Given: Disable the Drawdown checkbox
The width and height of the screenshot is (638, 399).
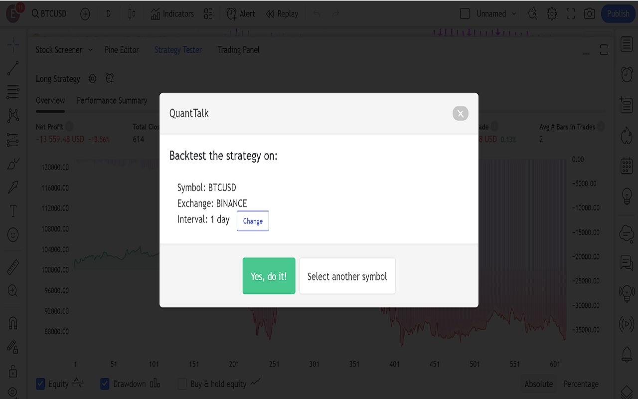Looking at the screenshot, I should pos(105,384).
